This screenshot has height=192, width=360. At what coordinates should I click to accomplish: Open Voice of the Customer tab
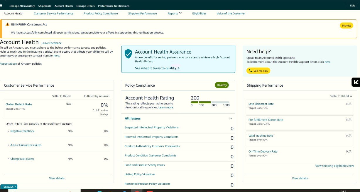231,13
